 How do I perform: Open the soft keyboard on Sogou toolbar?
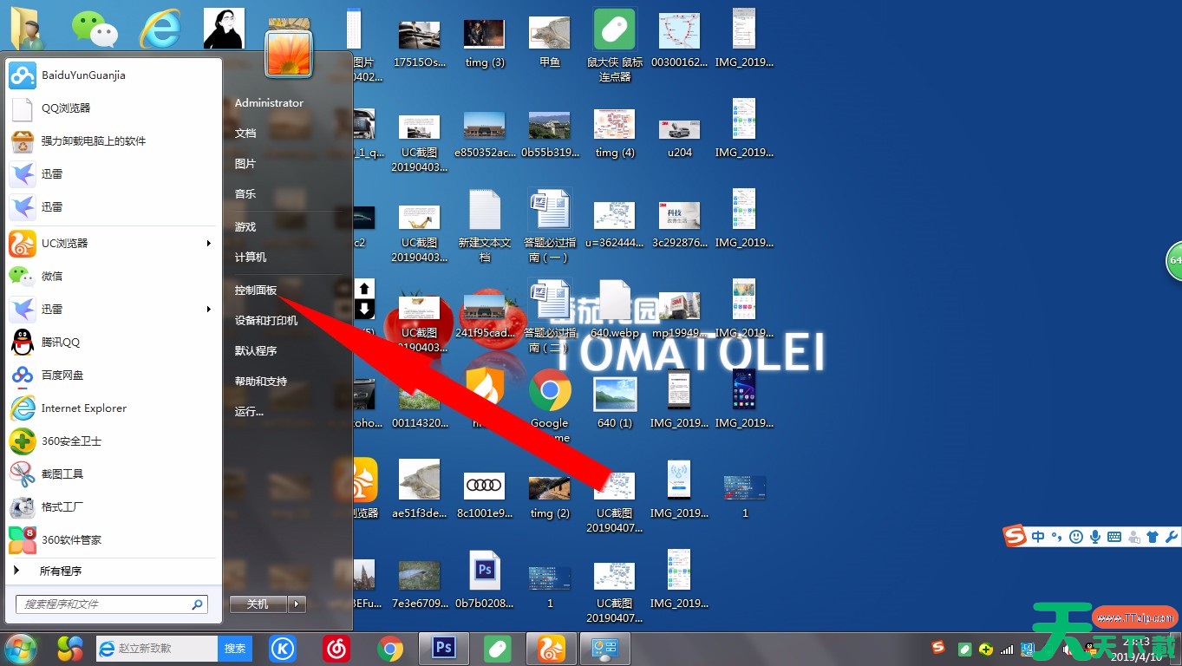click(x=1114, y=537)
